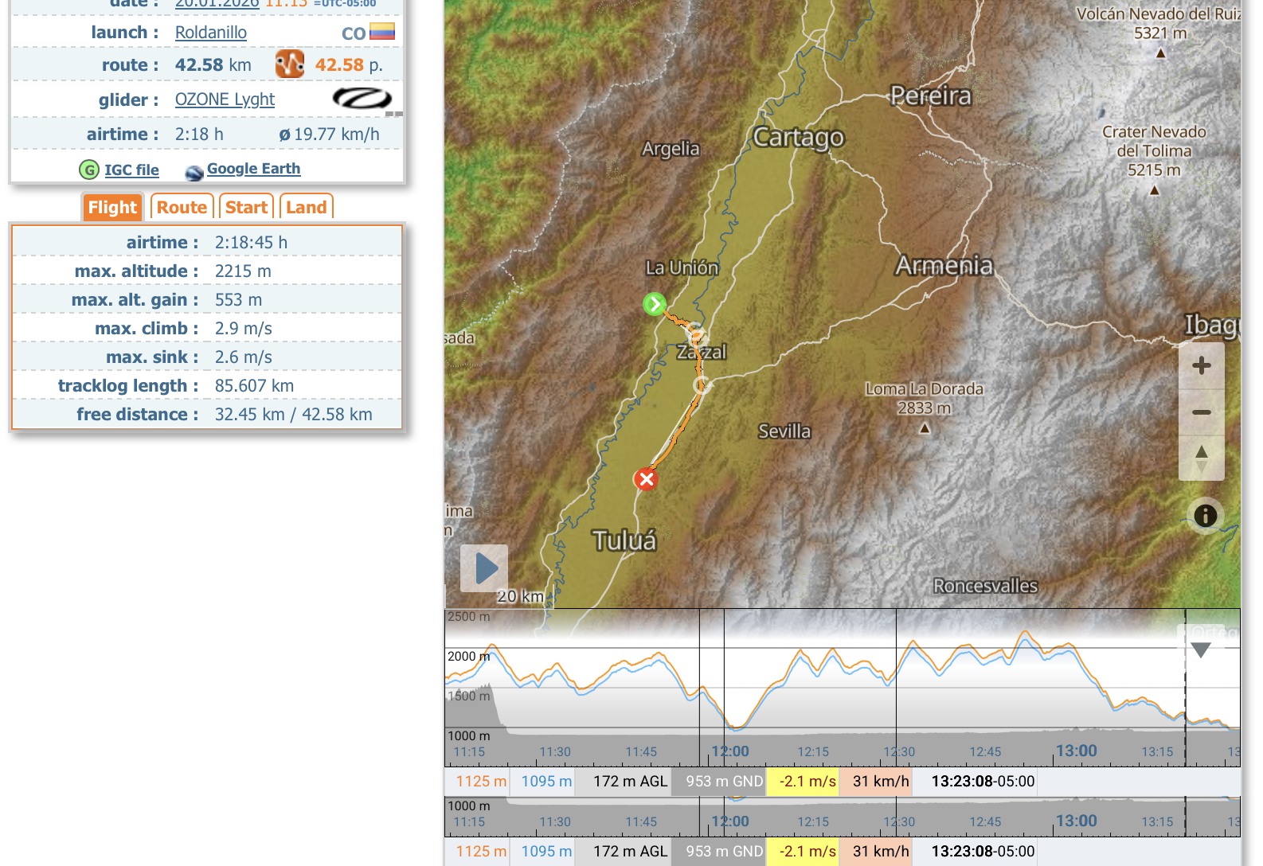Collapse the altitude chart with triangle

(1201, 650)
